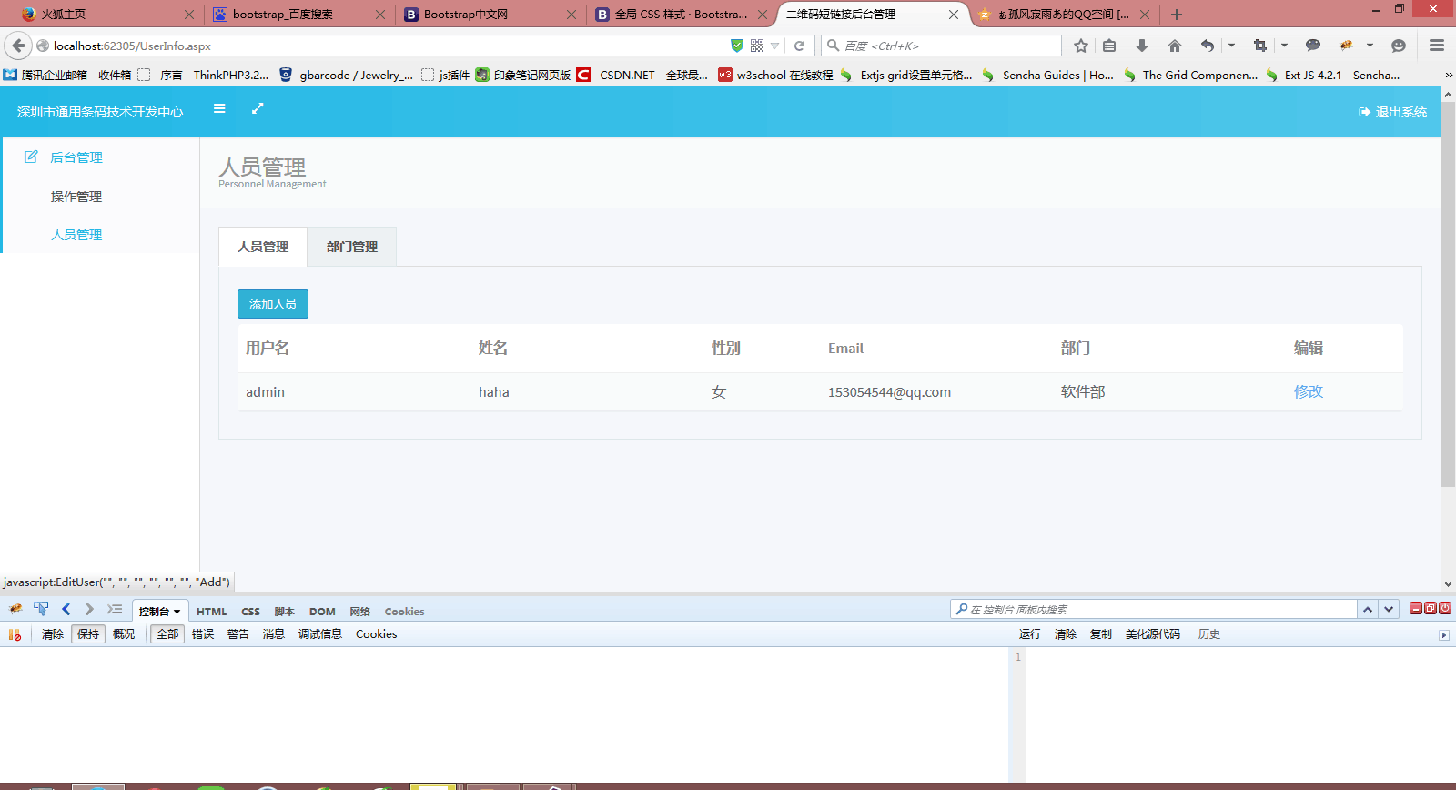1456x790 pixels.
Task: Click Firebug break-on-all-errors icon
Action: coord(15,634)
